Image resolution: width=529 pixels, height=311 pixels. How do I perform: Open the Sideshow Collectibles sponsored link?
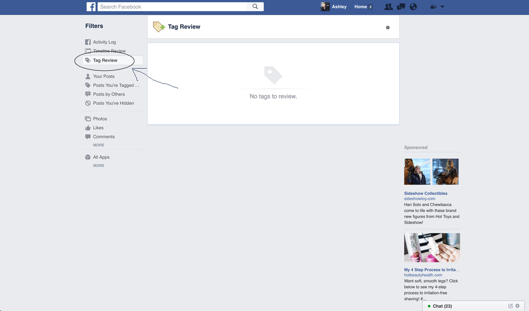pyautogui.click(x=425, y=193)
